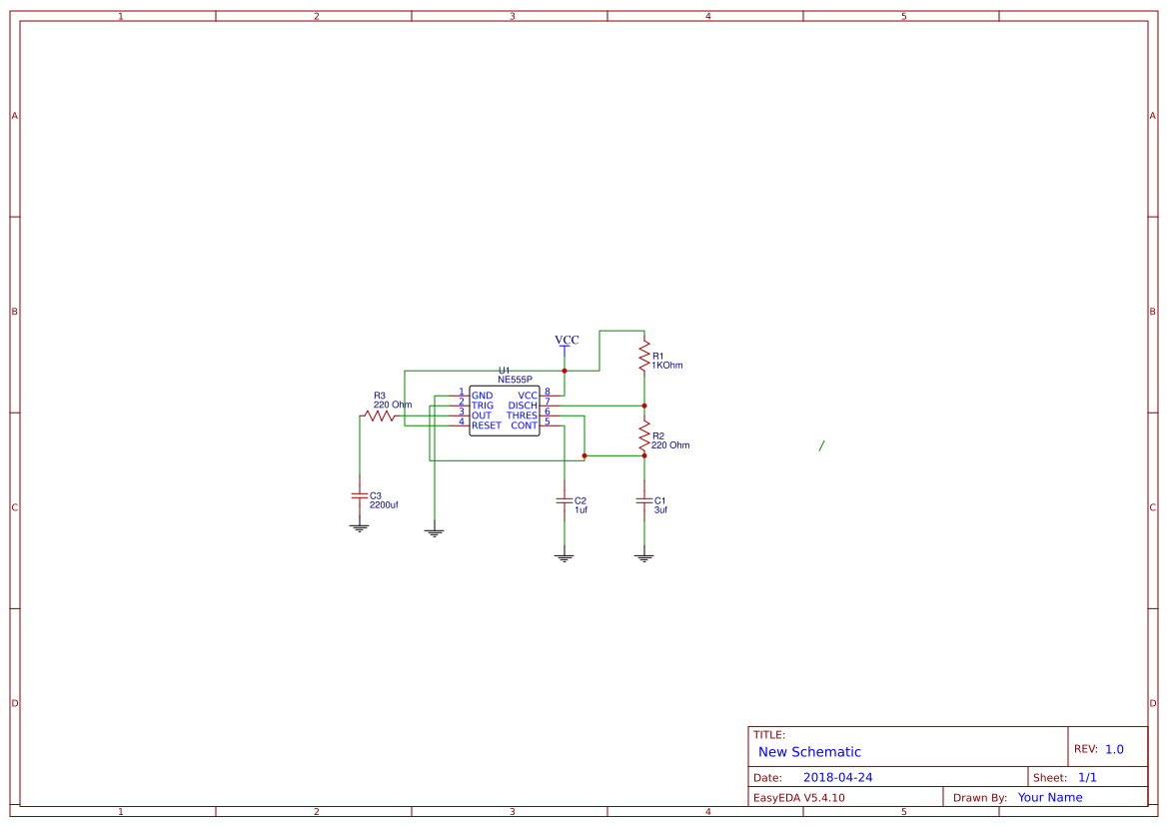Click the THRES pin label
Image resolution: width=1168 pixels, height=827 pixels.
(523, 415)
